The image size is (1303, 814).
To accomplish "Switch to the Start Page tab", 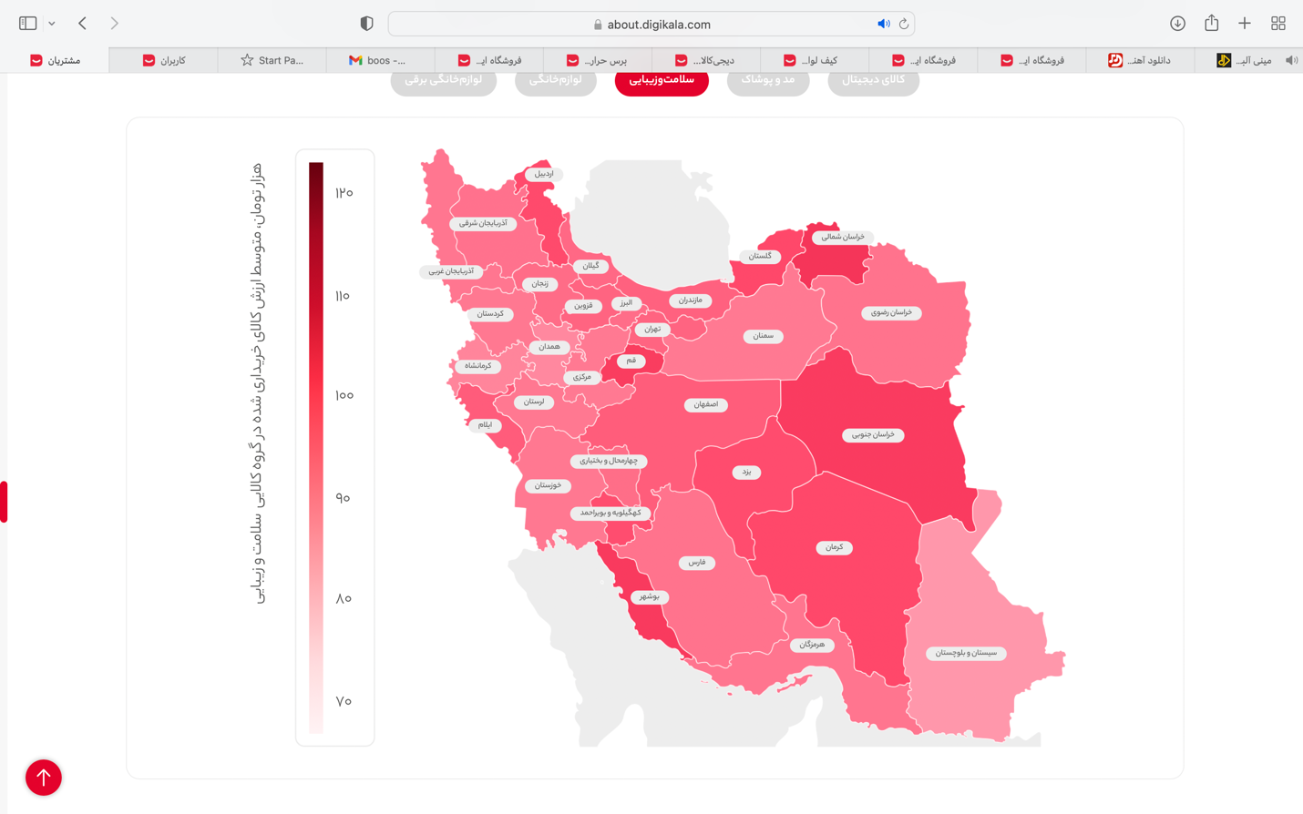I will [272, 60].
